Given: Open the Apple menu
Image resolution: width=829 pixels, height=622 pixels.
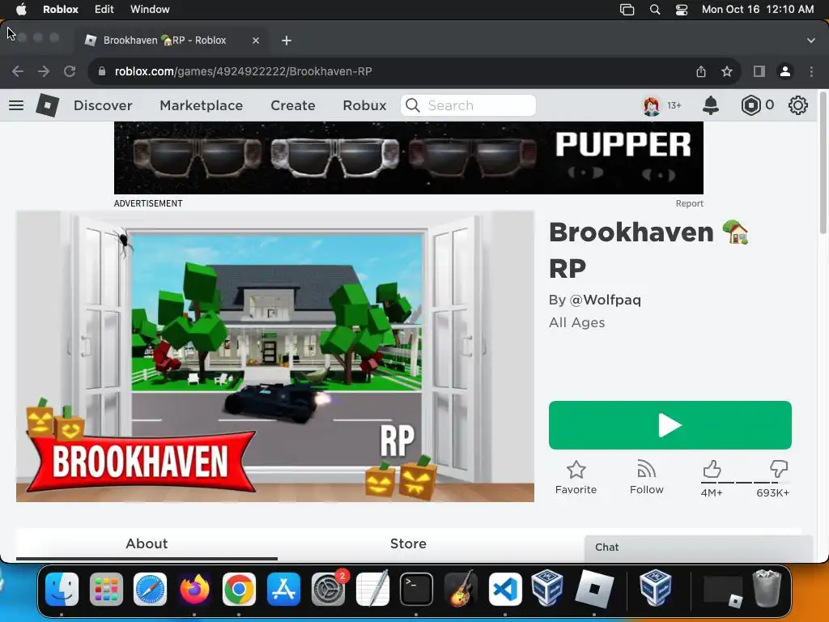Looking at the screenshot, I should pyautogui.click(x=22, y=9).
